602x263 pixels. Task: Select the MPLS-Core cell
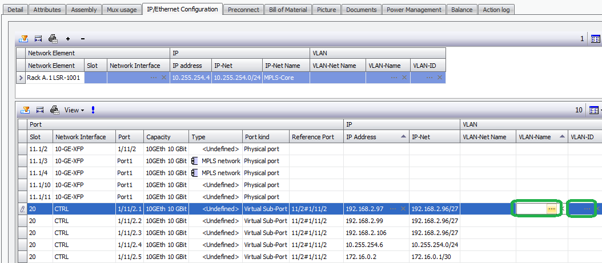pos(286,78)
